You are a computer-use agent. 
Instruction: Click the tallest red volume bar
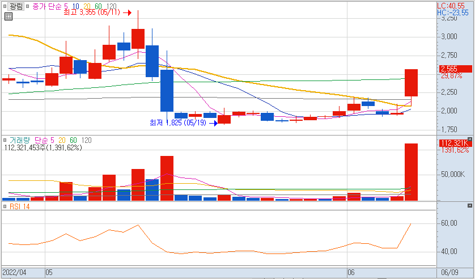(412, 172)
